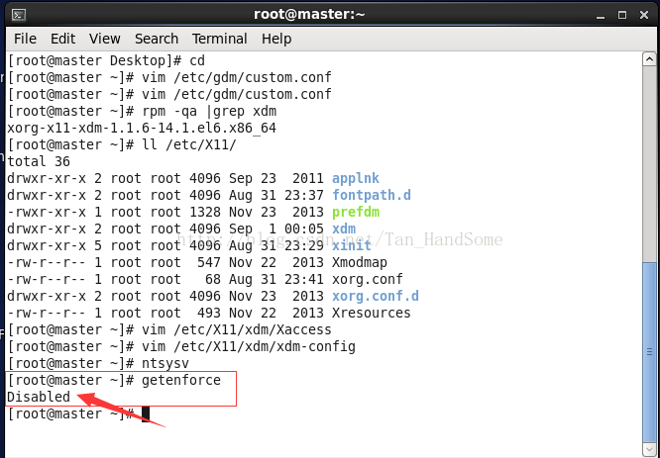
Task: Click the file size 547 in the Xmodmap row
Action: coord(209,262)
